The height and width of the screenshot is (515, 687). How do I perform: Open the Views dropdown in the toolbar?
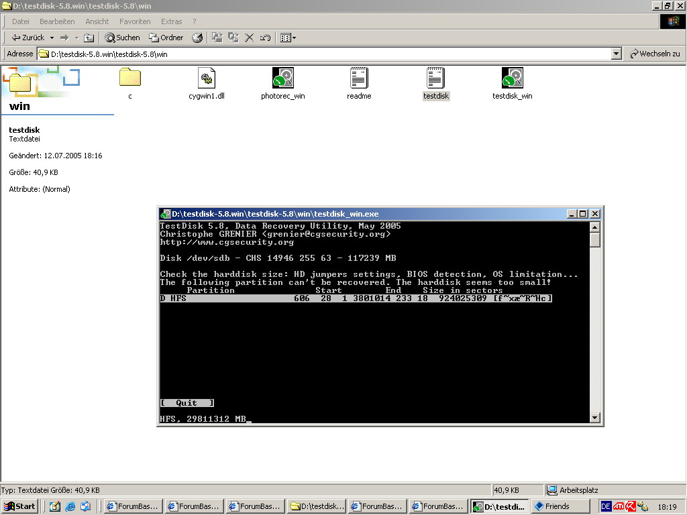(288, 38)
